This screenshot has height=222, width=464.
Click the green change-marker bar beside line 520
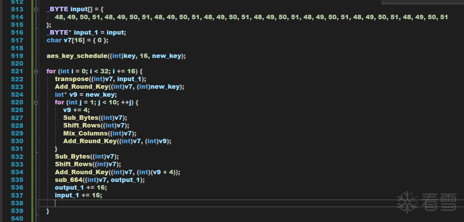click(x=33, y=63)
